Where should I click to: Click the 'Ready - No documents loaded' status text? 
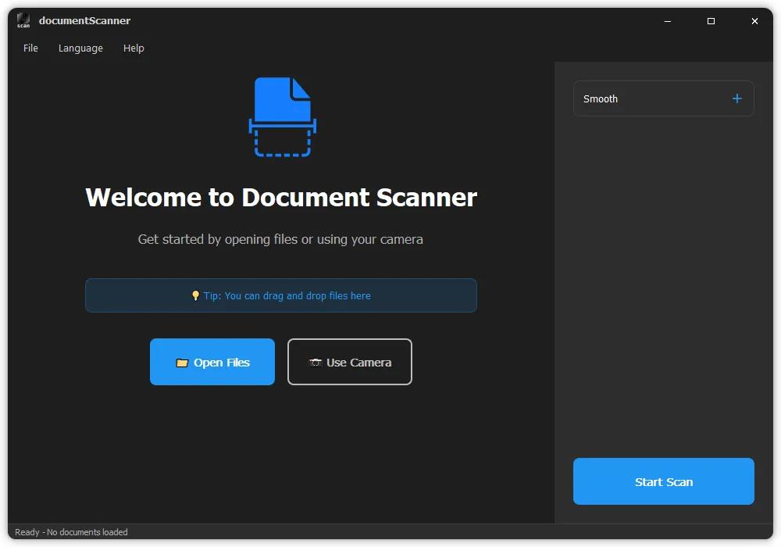(71, 532)
